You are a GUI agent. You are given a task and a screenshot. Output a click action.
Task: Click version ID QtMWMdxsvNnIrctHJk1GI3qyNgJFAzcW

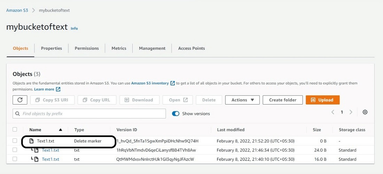pos(155,159)
